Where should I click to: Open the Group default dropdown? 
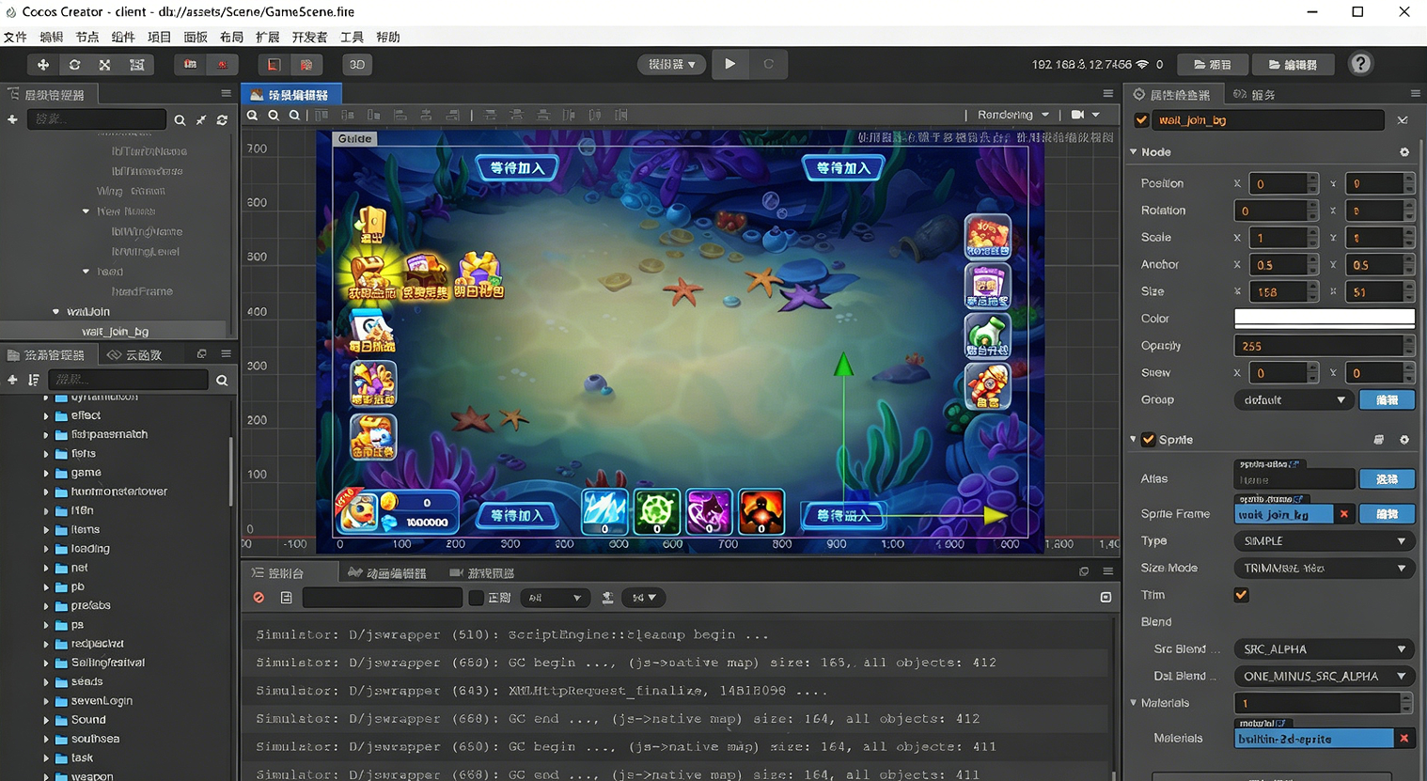1293,400
